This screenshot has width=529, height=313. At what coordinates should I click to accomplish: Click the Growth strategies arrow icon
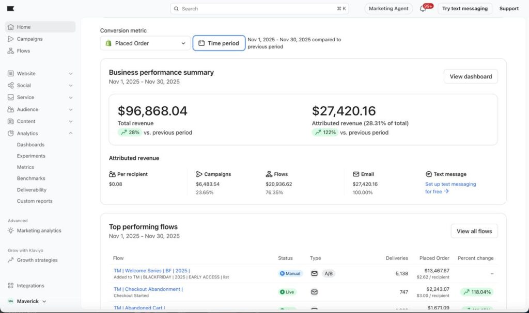[x=11, y=260]
